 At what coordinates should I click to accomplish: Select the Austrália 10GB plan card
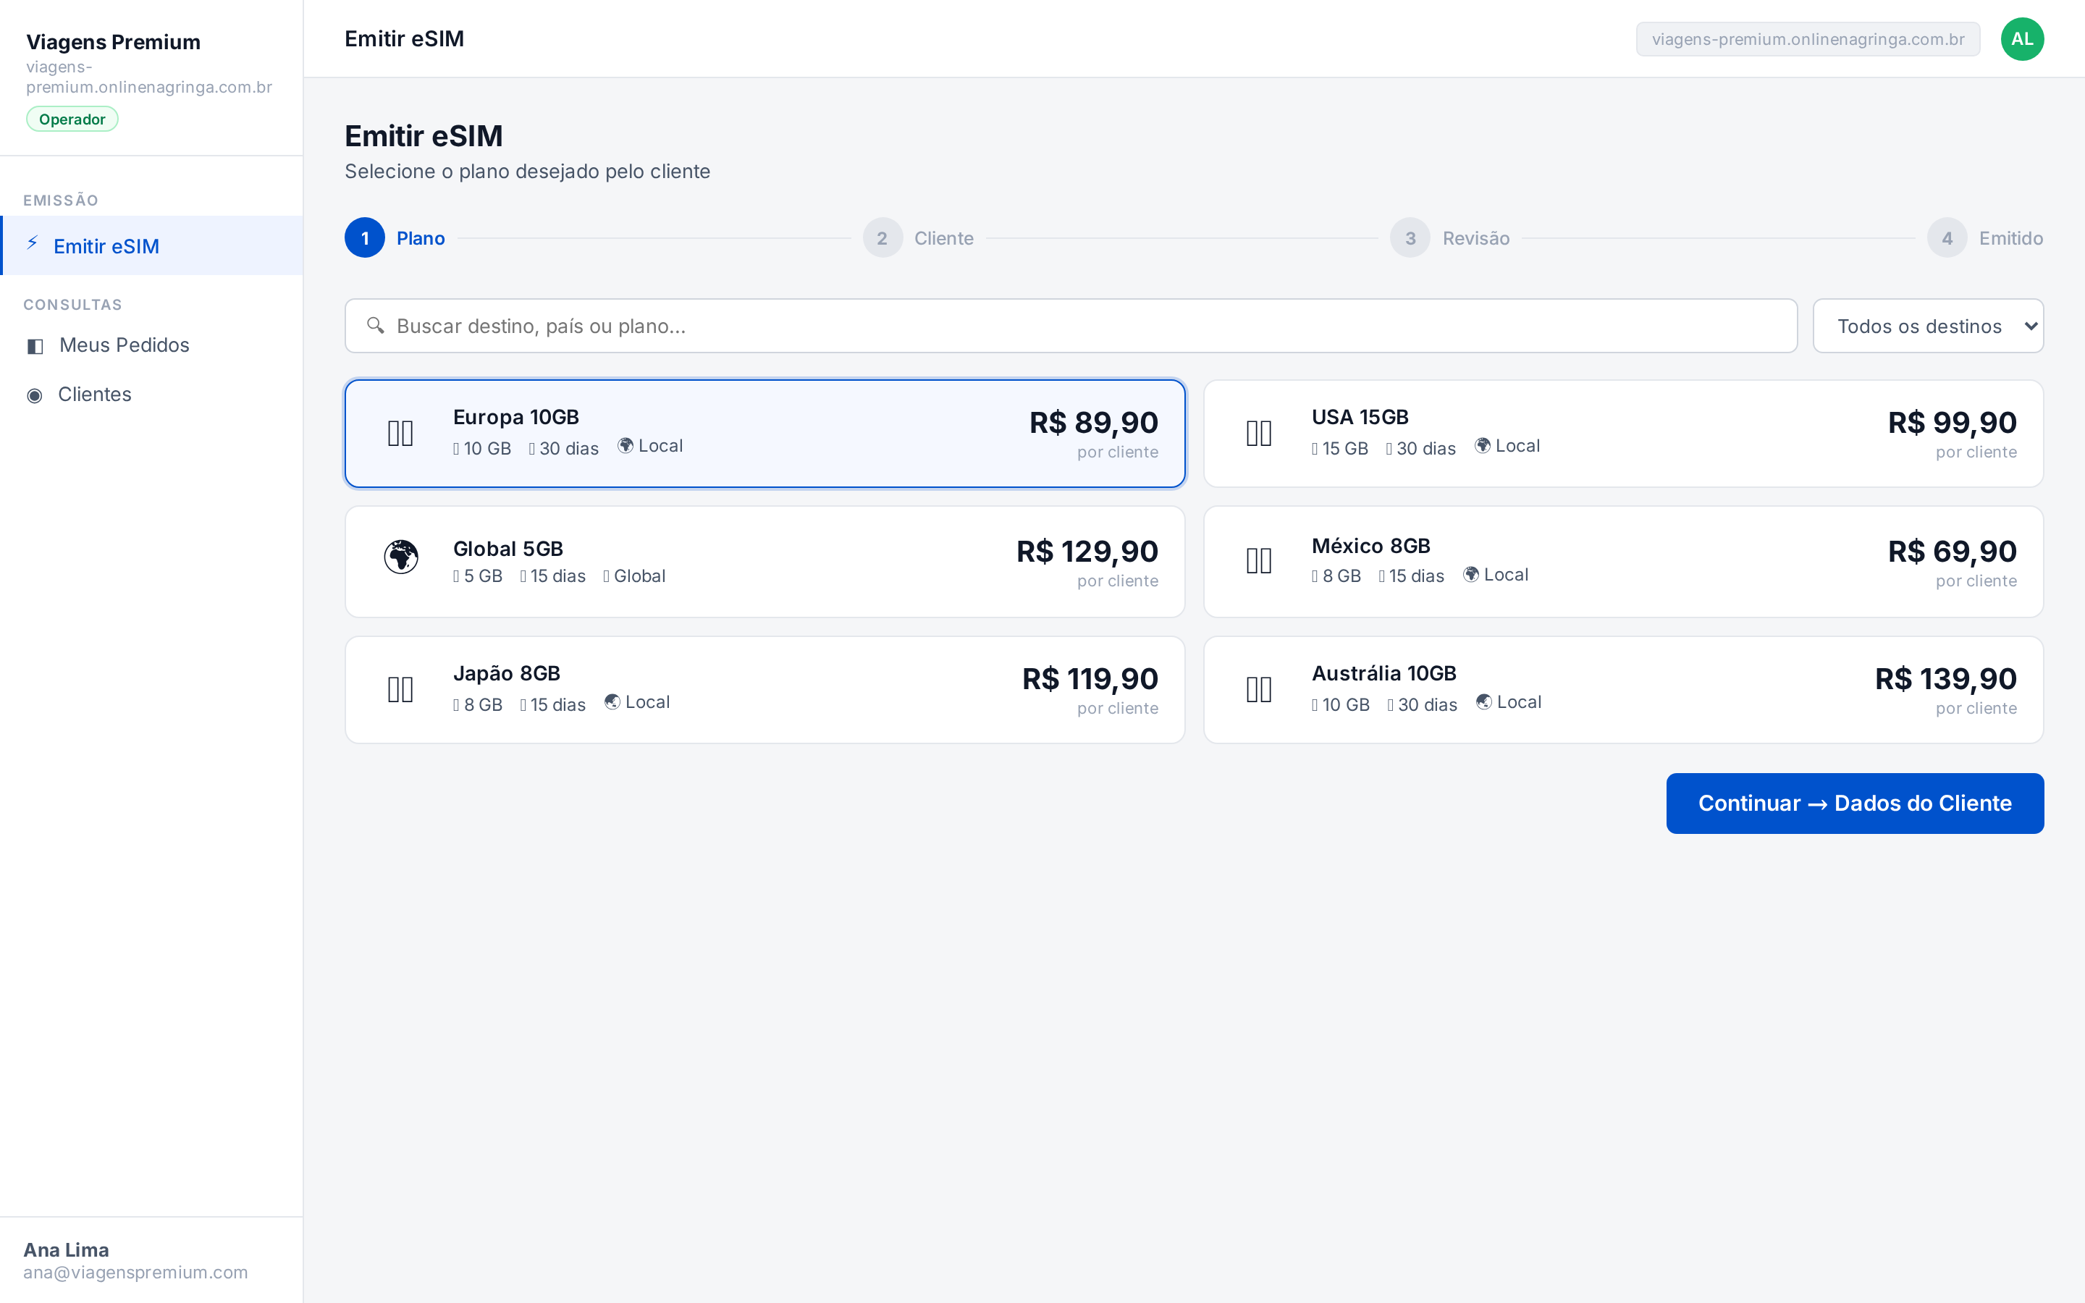[1623, 689]
